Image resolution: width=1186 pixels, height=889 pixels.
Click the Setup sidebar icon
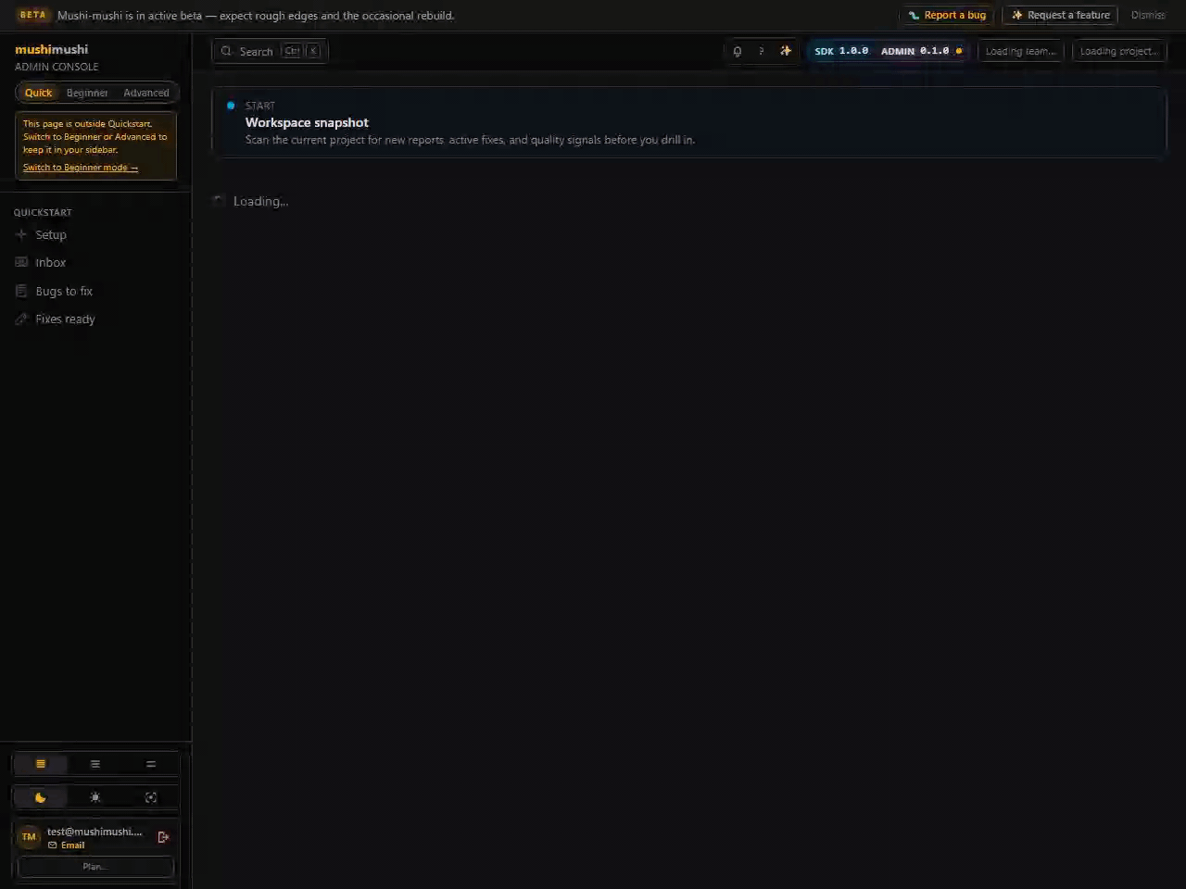click(21, 235)
